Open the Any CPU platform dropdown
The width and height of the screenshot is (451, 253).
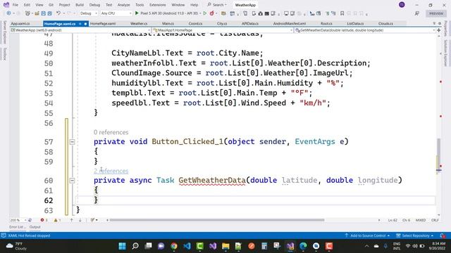tap(116, 13)
